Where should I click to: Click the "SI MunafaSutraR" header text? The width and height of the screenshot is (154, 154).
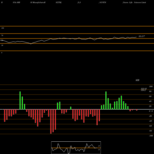pos(38,2)
